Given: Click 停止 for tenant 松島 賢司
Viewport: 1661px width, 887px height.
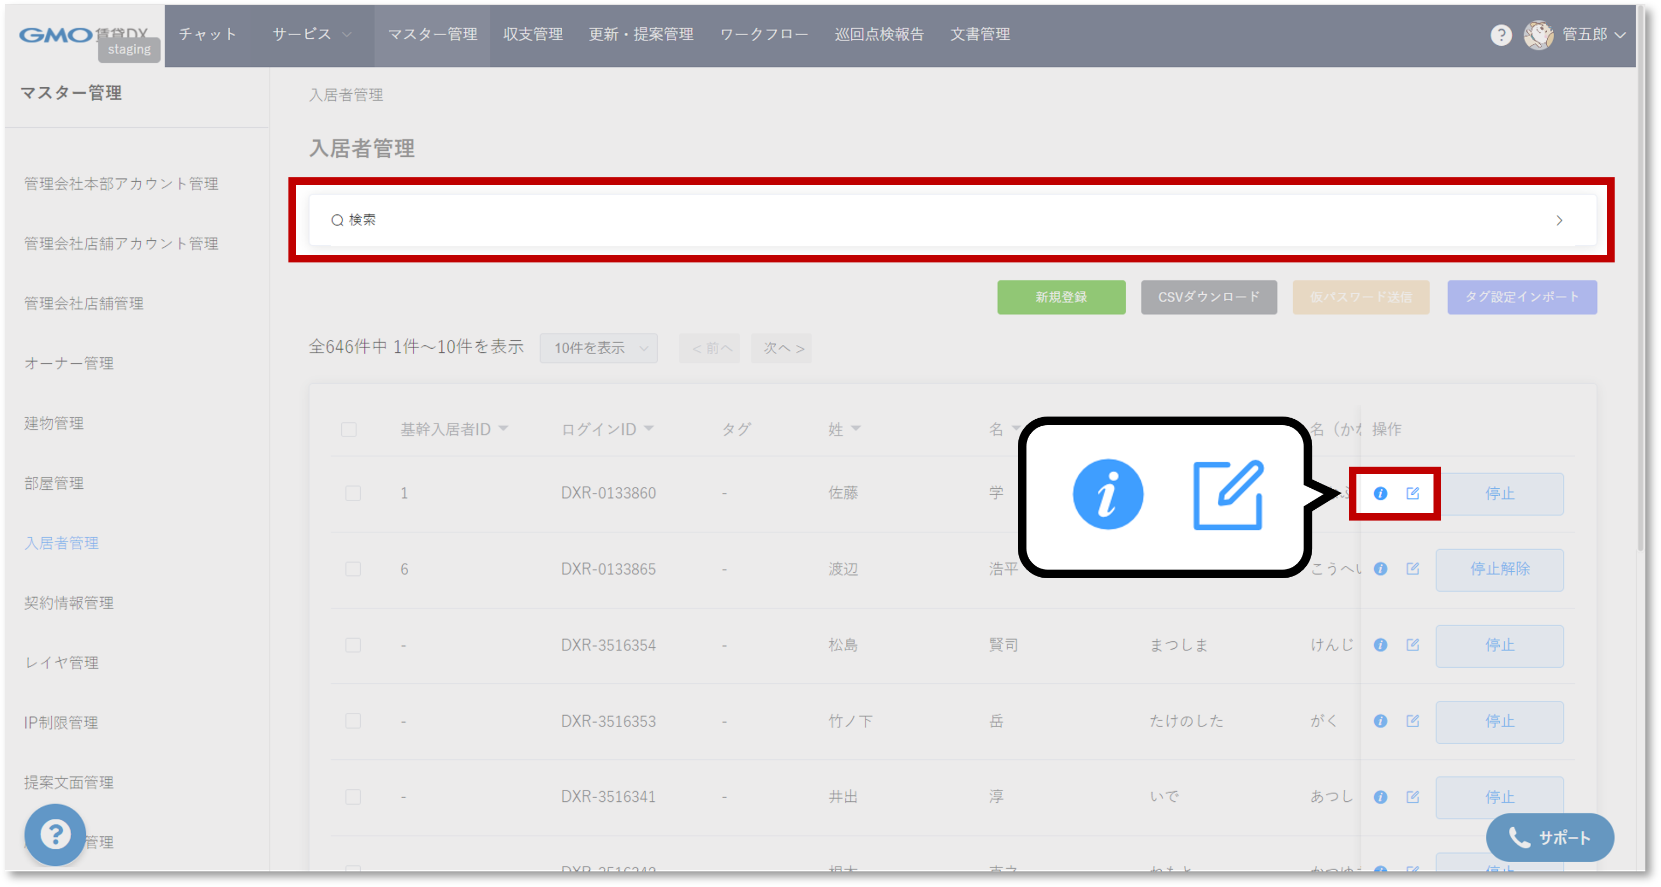Looking at the screenshot, I should pyautogui.click(x=1499, y=645).
